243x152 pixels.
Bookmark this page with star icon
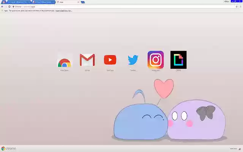tap(237, 7)
